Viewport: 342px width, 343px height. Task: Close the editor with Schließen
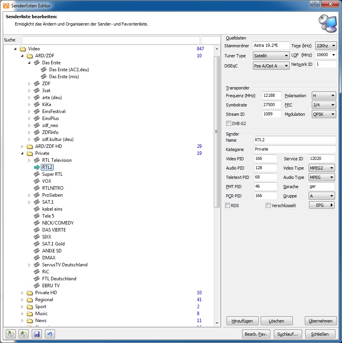(x=320, y=334)
